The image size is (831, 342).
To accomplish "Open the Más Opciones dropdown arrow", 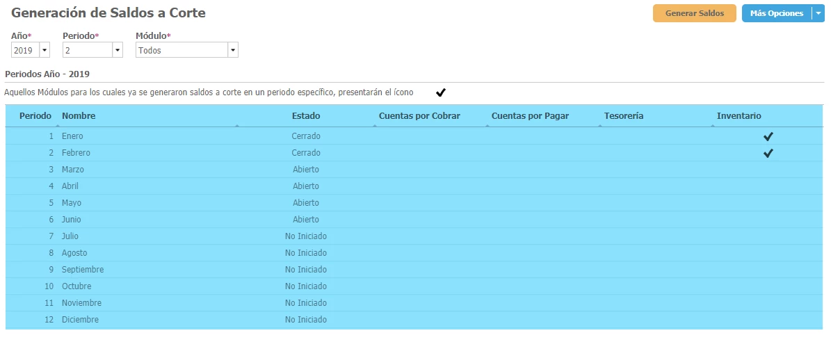I will [x=818, y=13].
